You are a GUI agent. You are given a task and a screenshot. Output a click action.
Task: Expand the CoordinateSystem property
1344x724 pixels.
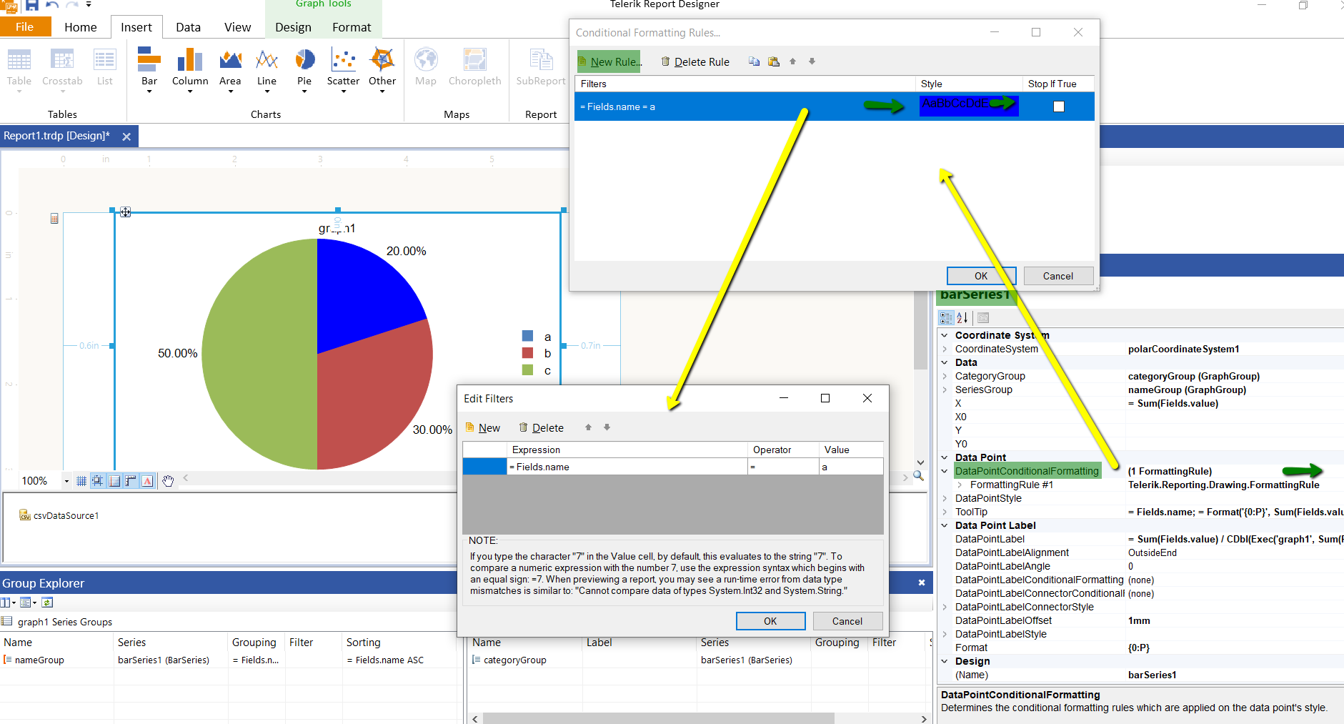[x=945, y=349]
